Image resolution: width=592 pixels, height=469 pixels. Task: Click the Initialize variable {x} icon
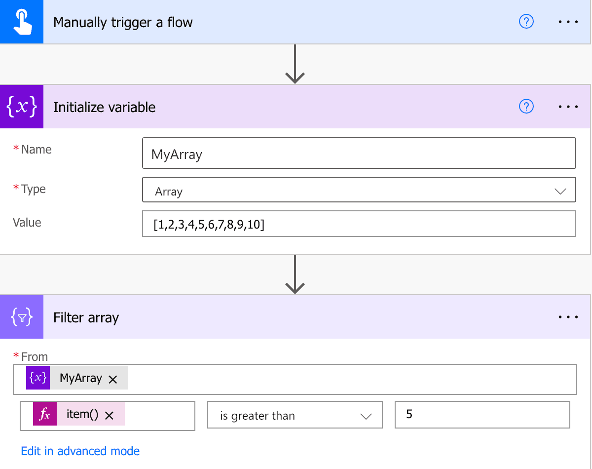pos(22,107)
